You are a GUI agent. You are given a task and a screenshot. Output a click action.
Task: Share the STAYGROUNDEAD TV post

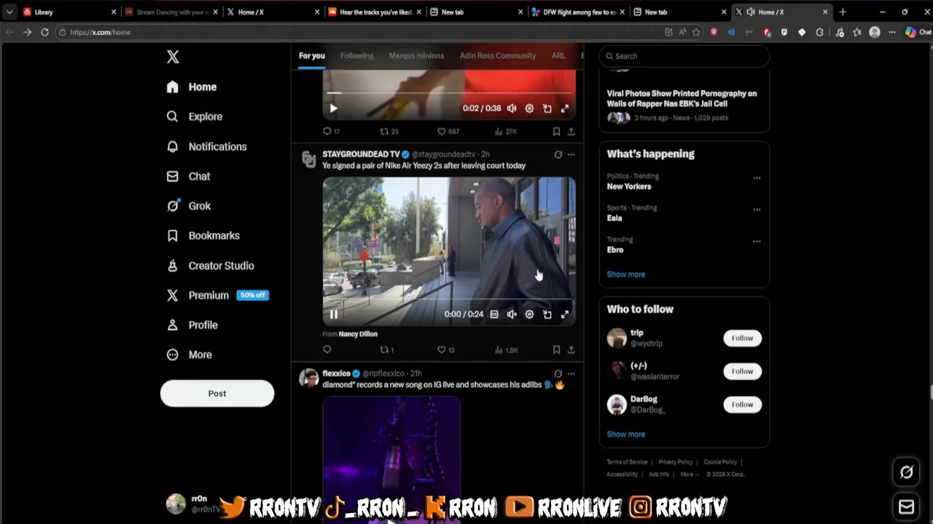(571, 350)
